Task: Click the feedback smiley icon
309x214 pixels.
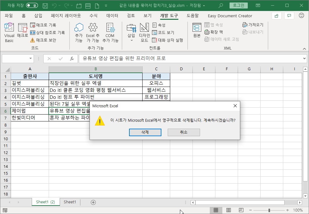Action: tap(301, 15)
